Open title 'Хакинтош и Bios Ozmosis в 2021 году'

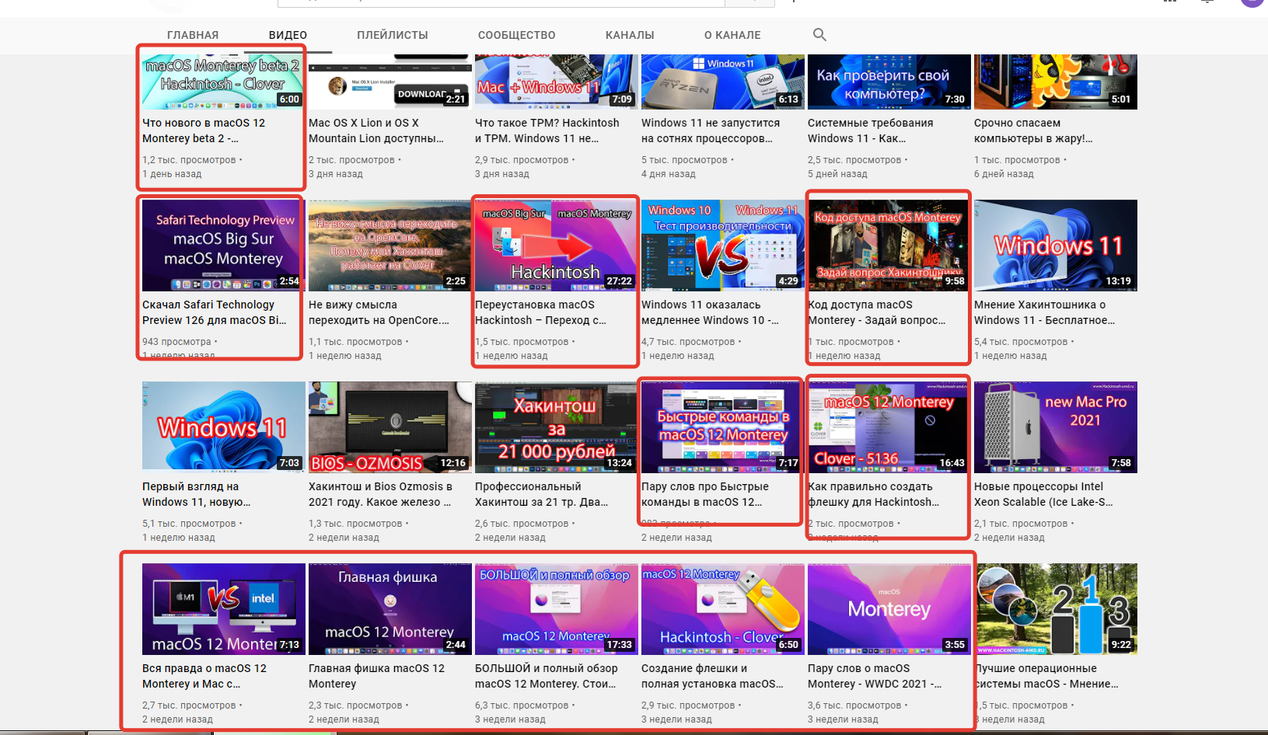(x=380, y=494)
